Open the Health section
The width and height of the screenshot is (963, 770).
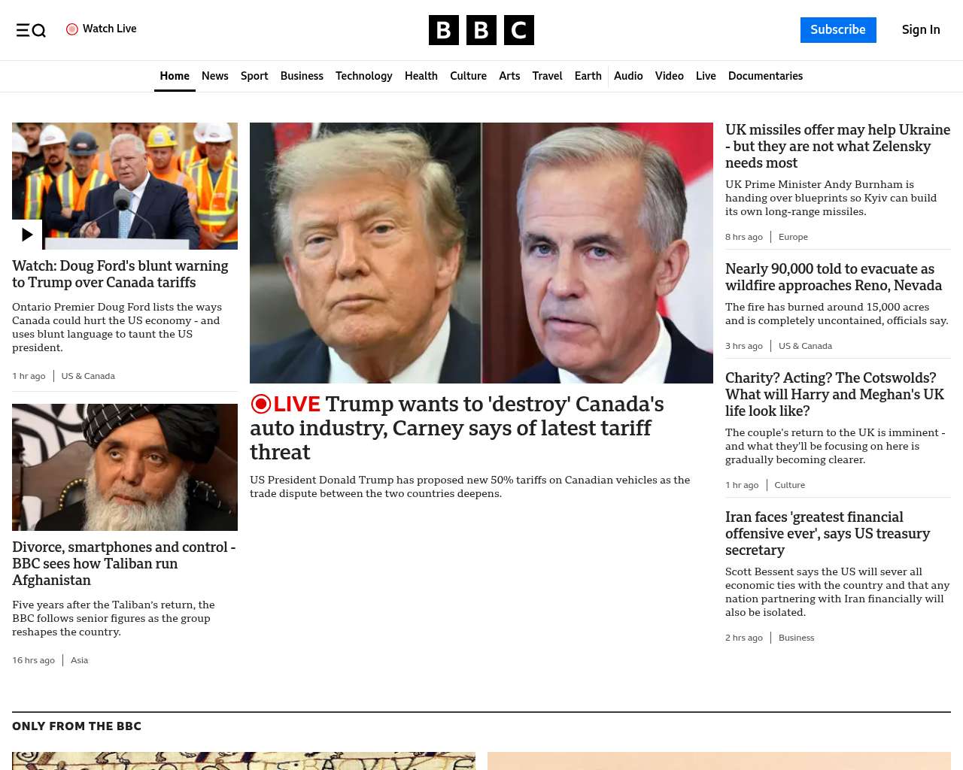(421, 76)
